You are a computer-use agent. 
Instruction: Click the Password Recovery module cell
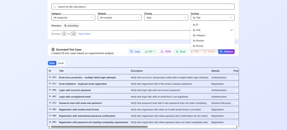coord(221,103)
